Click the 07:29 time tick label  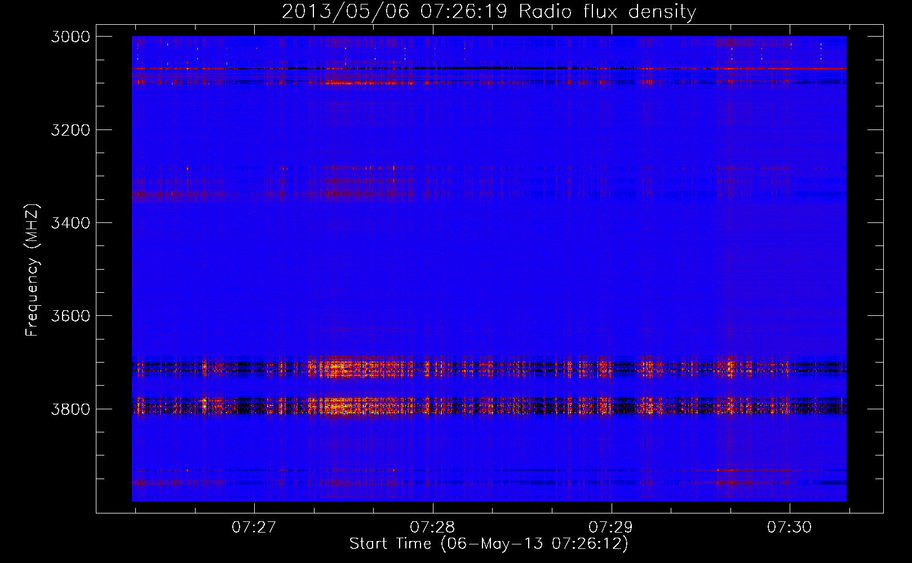(x=611, y=527)
